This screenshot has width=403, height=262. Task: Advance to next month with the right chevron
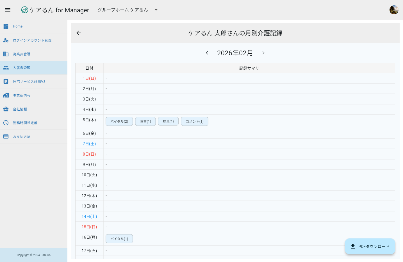tap(263, 53)
